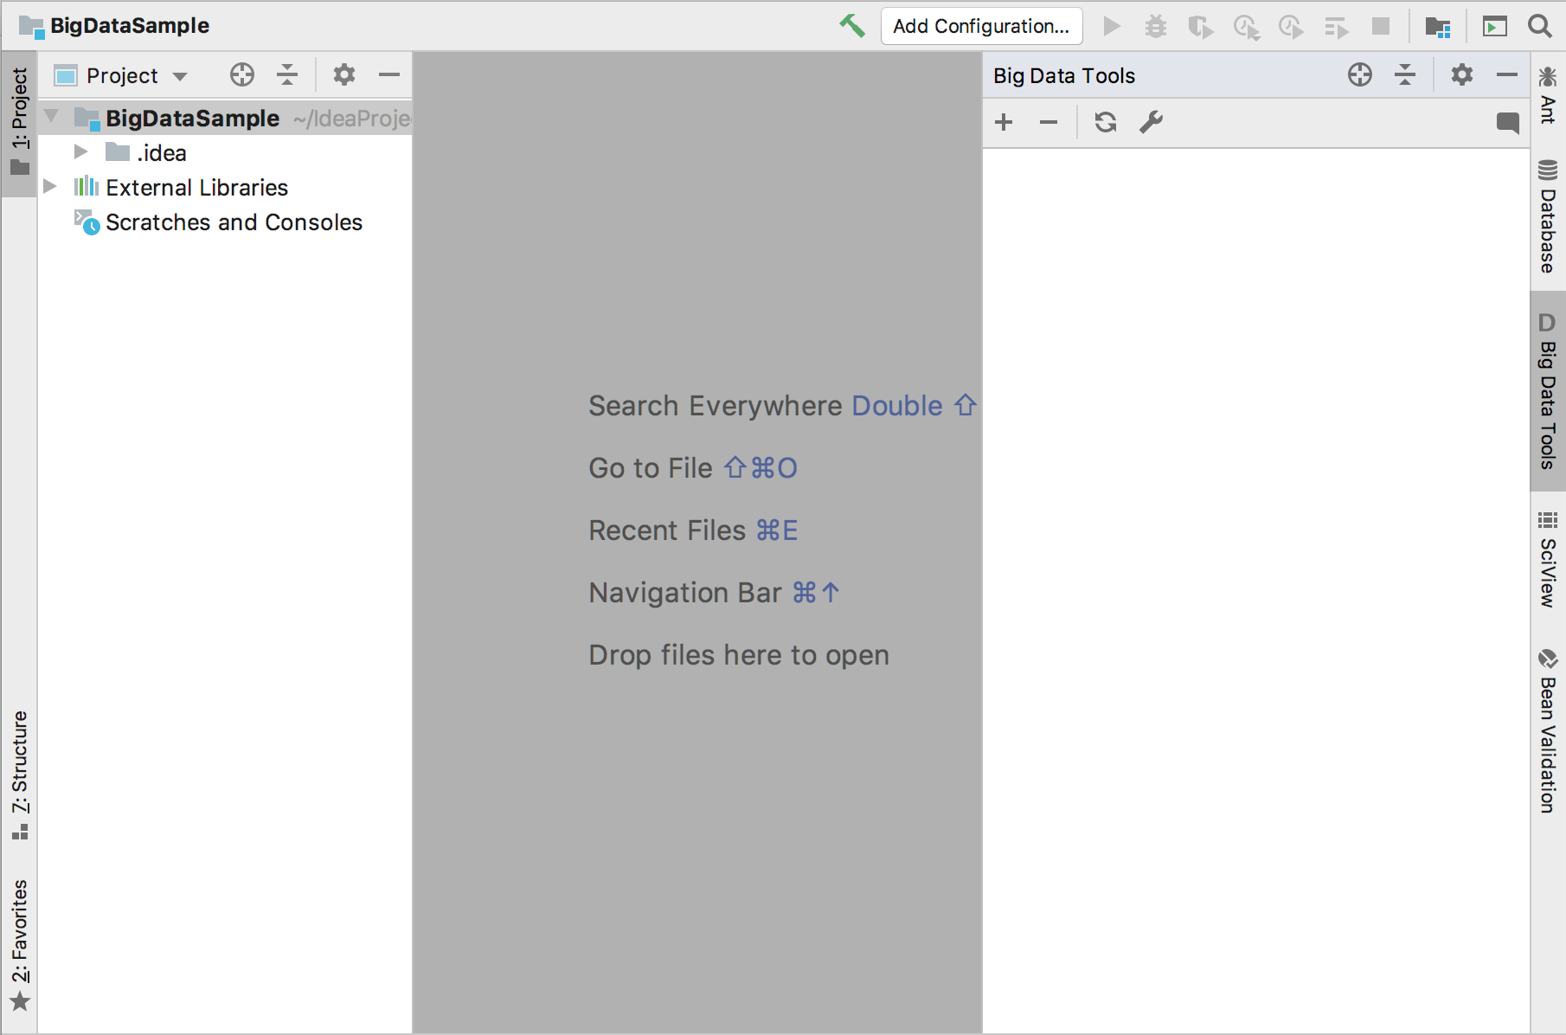Select Scratches and Consoles in project tree
Image resolution: width=1566 pixels, height=1035 pixels.
click(234, 222)
